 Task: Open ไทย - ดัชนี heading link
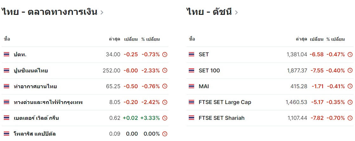(x=209, y=12)
